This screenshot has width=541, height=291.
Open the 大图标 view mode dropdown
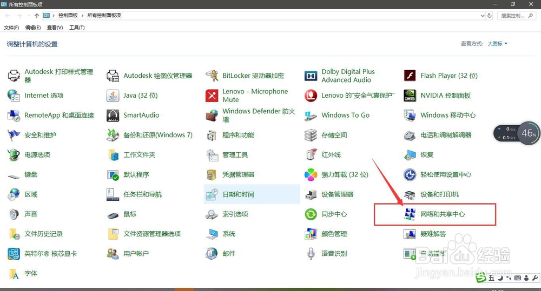pyautogui.click(x=498, y=44)
